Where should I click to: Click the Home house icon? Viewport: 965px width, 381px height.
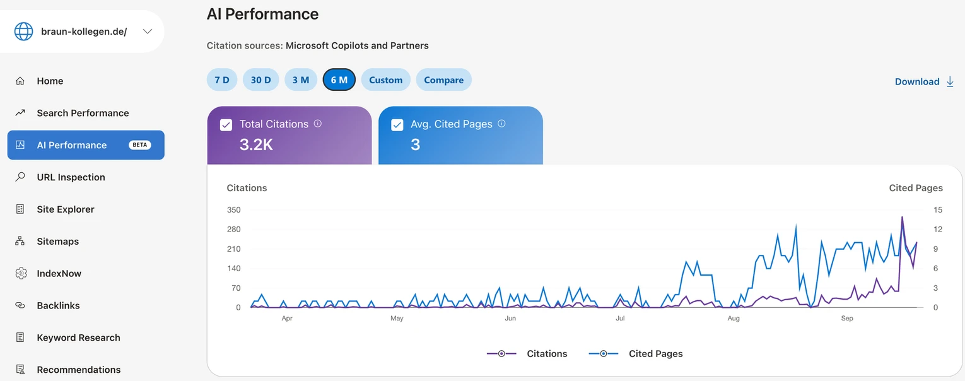pos(20,81)
